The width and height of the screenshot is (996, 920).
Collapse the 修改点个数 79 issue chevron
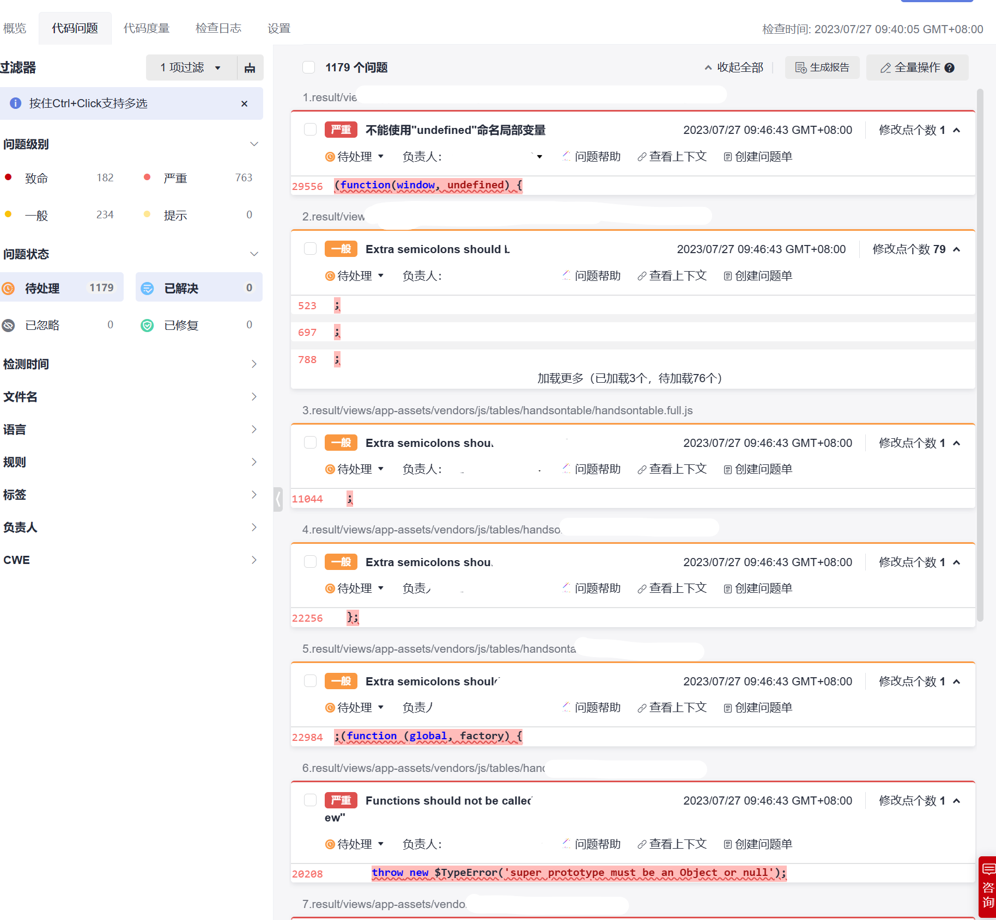click(x=957, y=249)
